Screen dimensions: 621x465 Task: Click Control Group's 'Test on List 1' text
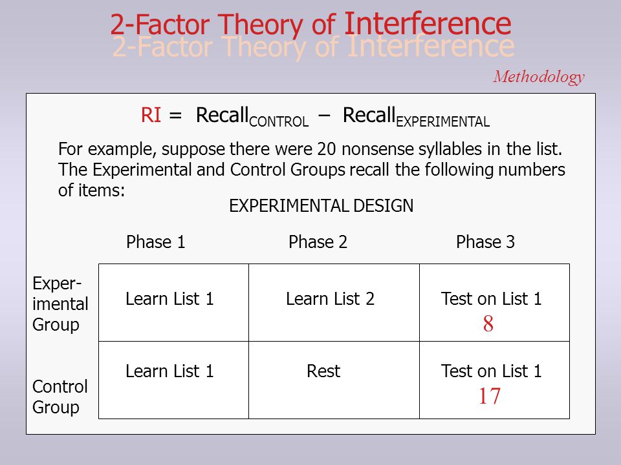491,371
